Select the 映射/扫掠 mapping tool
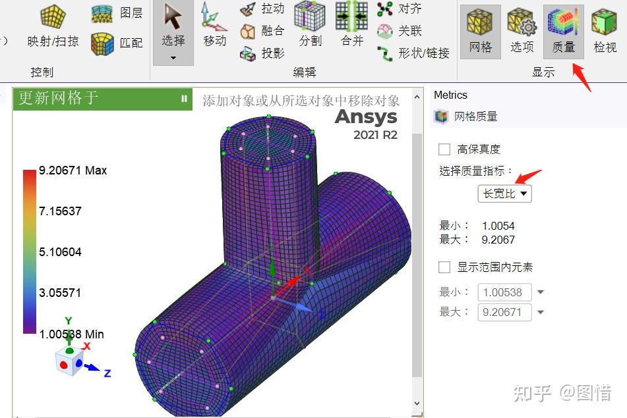 point(52,26)
